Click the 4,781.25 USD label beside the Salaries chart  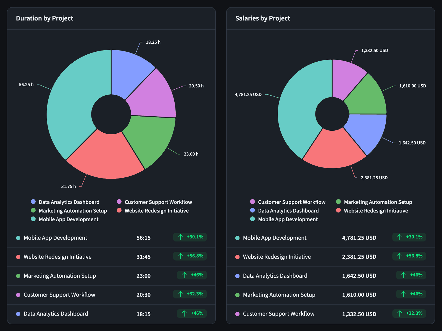tap(248, 94)
